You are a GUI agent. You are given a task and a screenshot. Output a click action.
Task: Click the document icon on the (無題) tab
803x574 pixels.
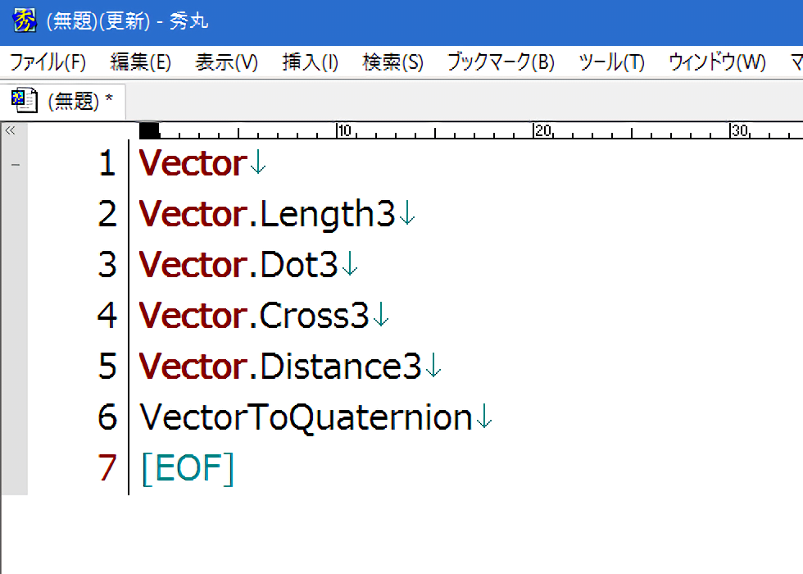pos(25,101)
